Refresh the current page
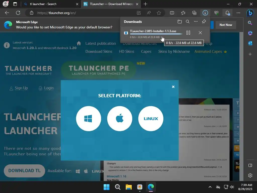Viewport: 257px width, 193px height. click(18, 13)
